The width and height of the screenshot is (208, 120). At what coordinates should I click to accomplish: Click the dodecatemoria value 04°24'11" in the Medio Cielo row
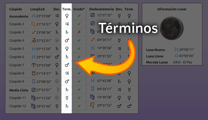(105, 89)
